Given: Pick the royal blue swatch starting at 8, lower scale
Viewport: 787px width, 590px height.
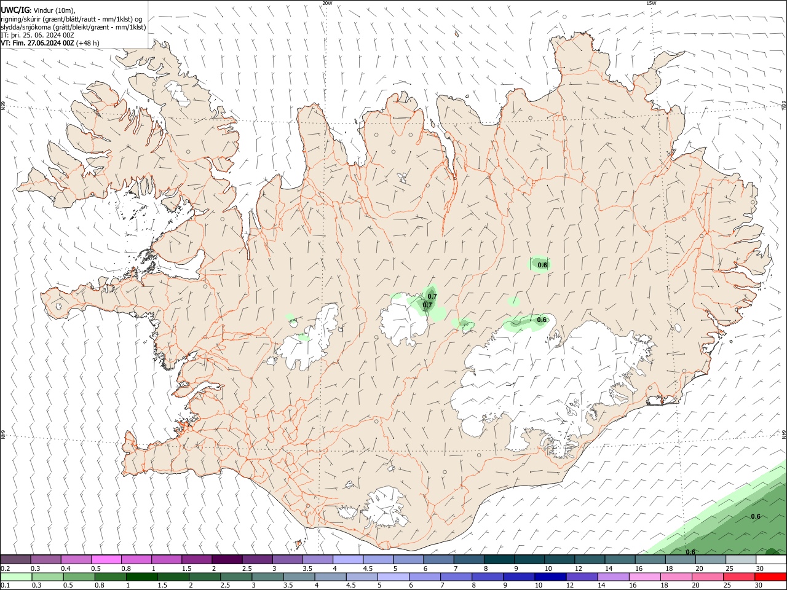Looking at the screenshot, I should (x=486, y=576).
